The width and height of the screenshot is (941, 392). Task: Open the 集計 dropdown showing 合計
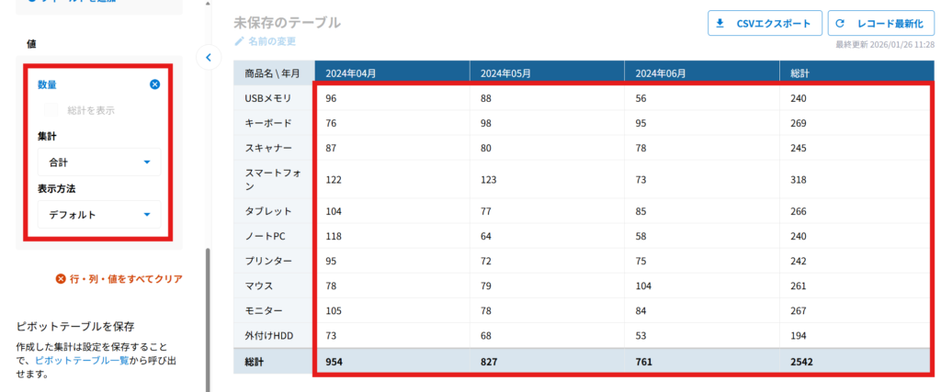99,162
